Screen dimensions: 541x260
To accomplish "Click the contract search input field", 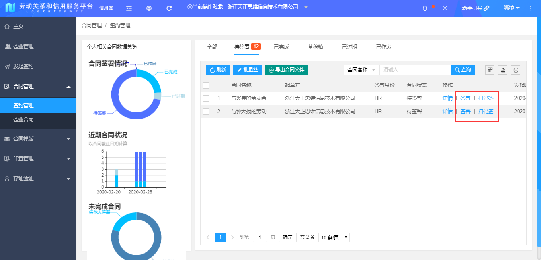I will point(415,70).
